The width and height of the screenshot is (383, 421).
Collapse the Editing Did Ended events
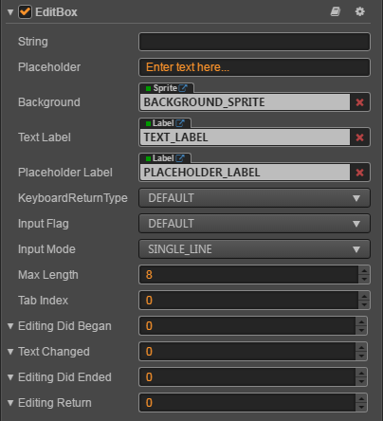coord(10,377)
